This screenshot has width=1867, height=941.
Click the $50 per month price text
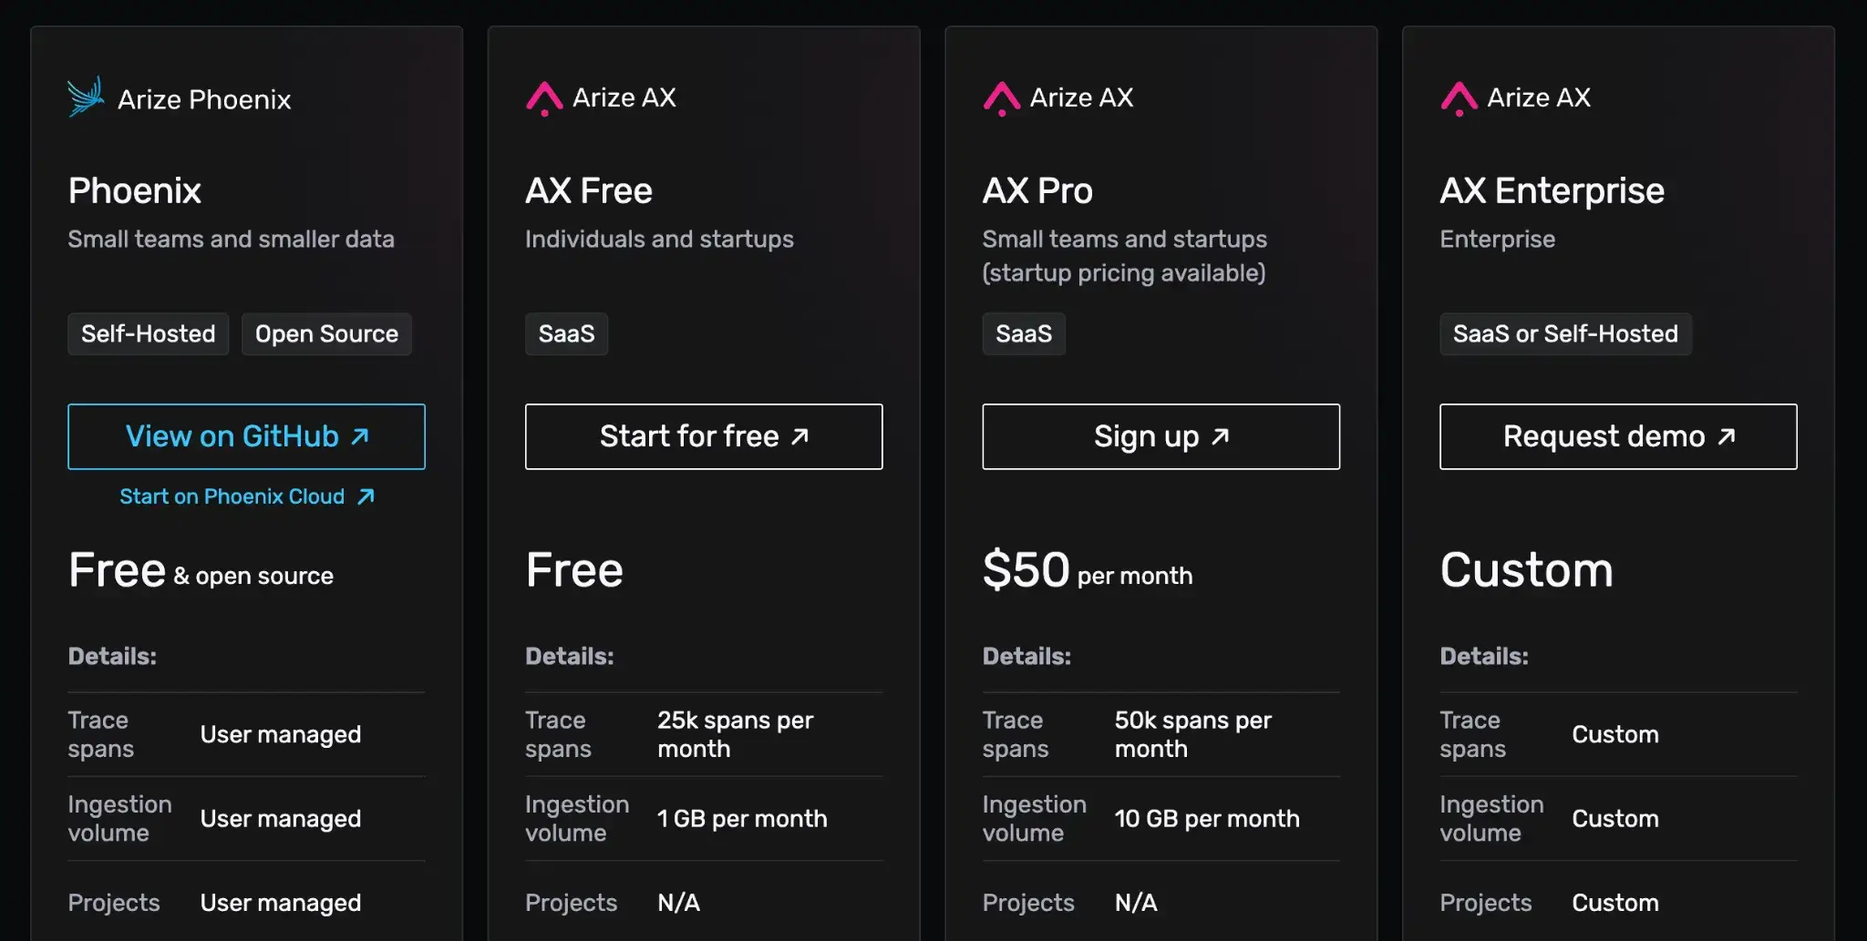tap(1088, 571)
